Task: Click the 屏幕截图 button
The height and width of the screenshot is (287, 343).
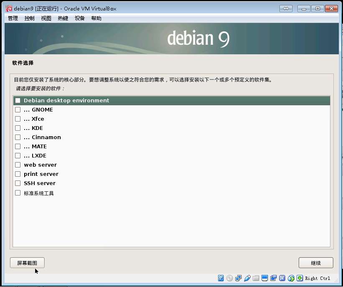Action: point(27,263)
